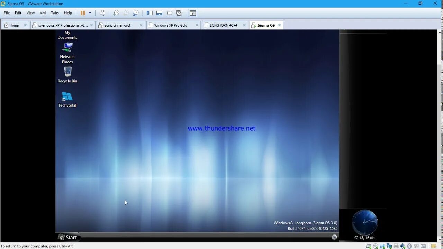Select the Techvortal shortcut icon
The width and height of the screenshot is (443, 249).
(67, 96)
